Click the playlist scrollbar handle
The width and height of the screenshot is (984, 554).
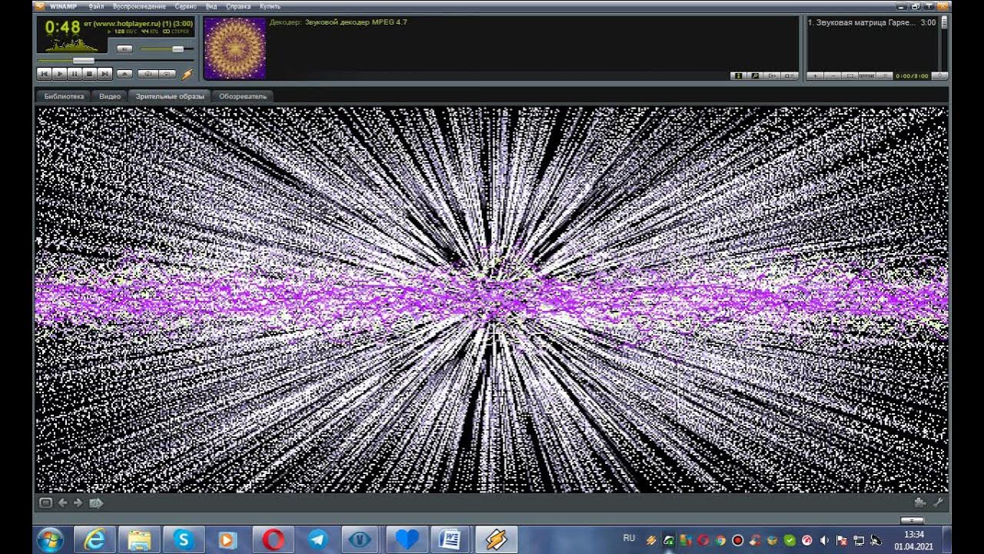[x=944, y=22]
